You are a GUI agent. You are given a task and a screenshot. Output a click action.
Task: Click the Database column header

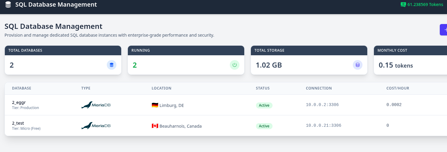22,88
